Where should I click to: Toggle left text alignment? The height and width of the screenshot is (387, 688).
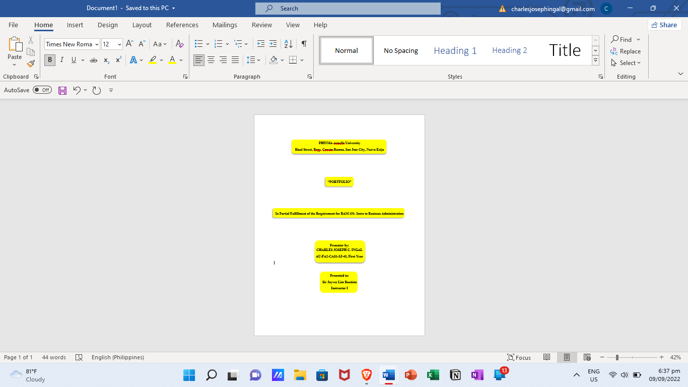(x=199, y=60)
